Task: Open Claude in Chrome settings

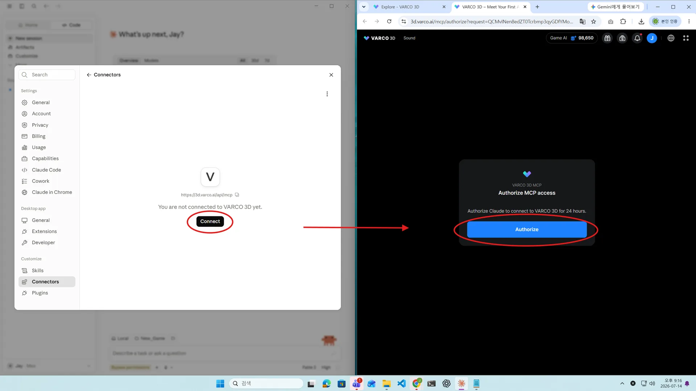Action: tap(47, 192)
